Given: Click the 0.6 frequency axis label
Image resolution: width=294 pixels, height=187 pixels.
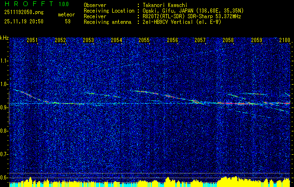Looking at the screenshot, I should 4,178.
